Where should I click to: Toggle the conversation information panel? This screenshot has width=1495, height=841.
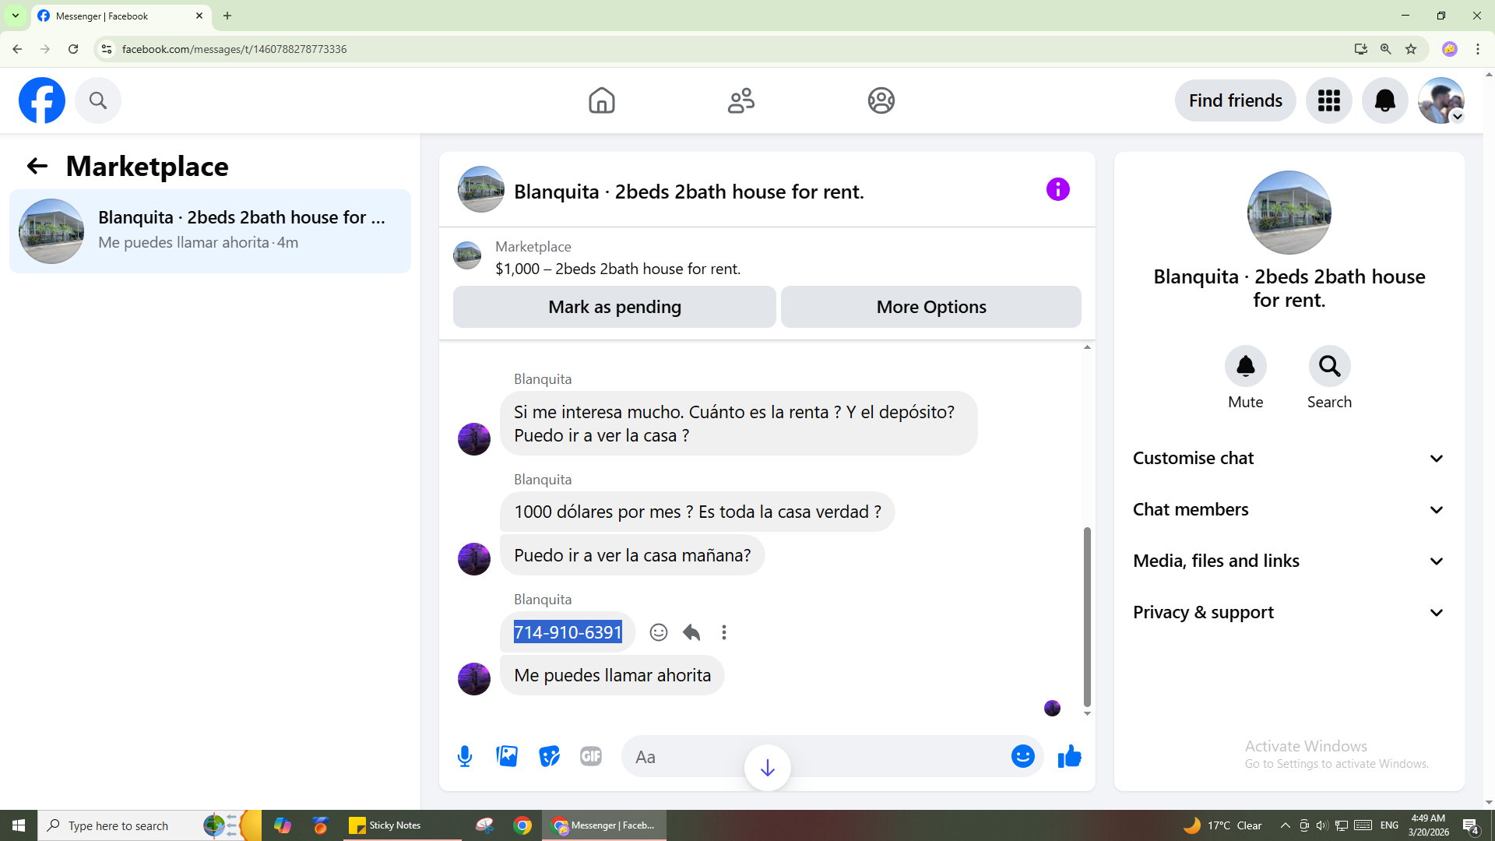click(1057, 189)
